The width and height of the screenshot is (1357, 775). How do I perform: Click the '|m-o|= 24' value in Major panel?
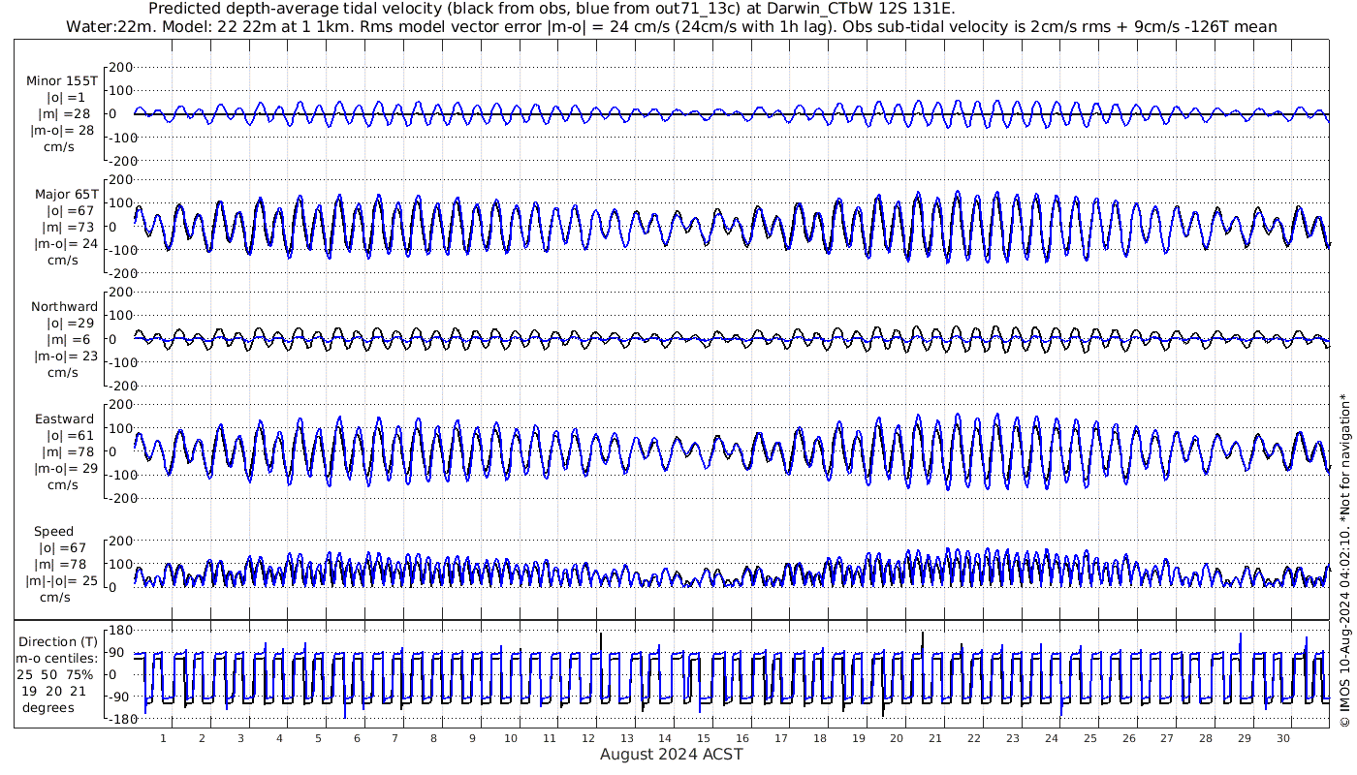tap(64, 244)
